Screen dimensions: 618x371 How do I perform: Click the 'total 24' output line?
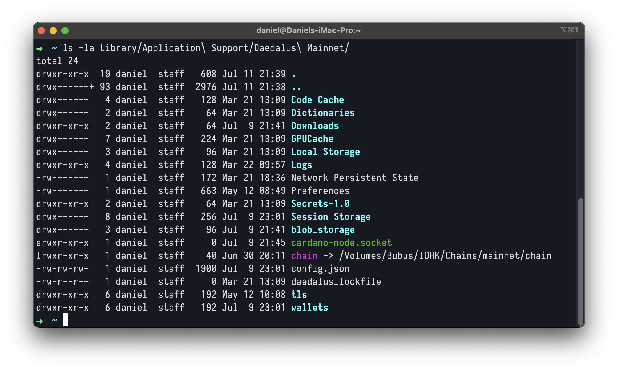point(57,61)
